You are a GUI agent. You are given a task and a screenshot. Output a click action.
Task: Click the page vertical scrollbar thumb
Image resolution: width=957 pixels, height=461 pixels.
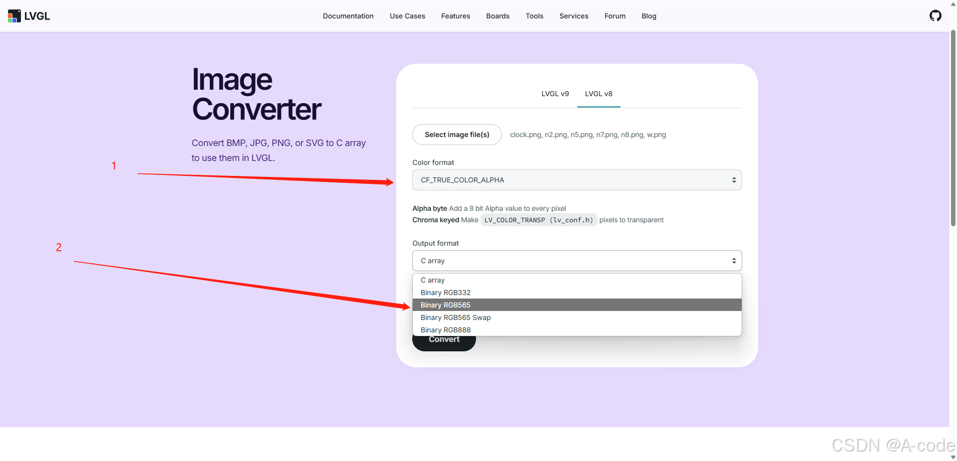pyautogui.click(x=953, y=129)
